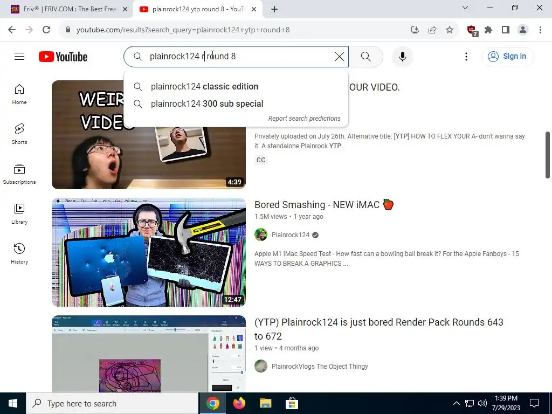Viewport: 552px width, 414px height.
Task: Open Home in the sidebar
Action: (x=19, y=94)
